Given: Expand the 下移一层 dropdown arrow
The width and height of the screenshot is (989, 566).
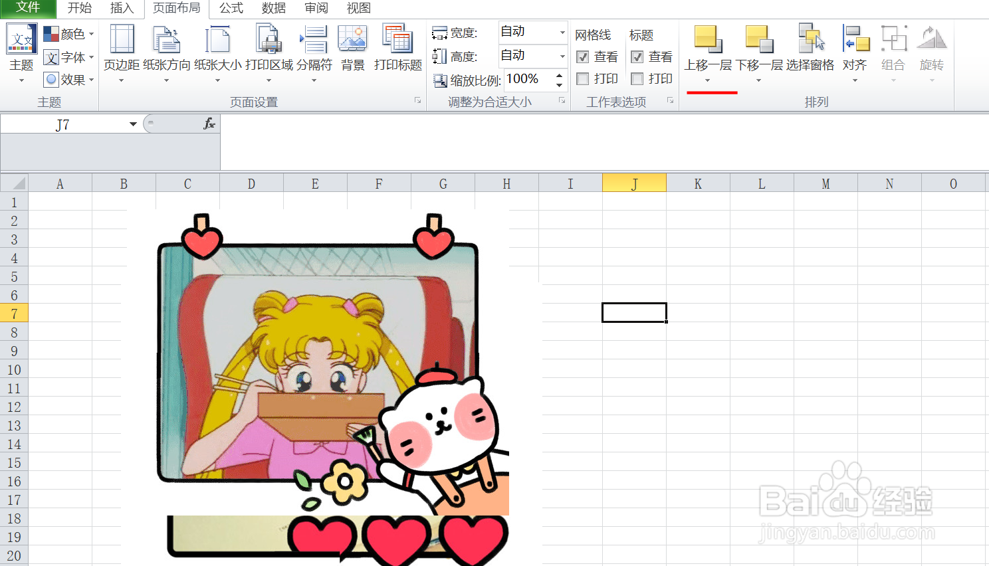Looking at the screenshot, I should tap(759, 80).
